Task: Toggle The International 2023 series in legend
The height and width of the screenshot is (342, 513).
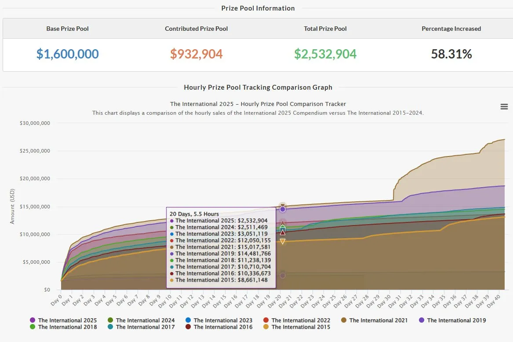Action: [219, 320]
